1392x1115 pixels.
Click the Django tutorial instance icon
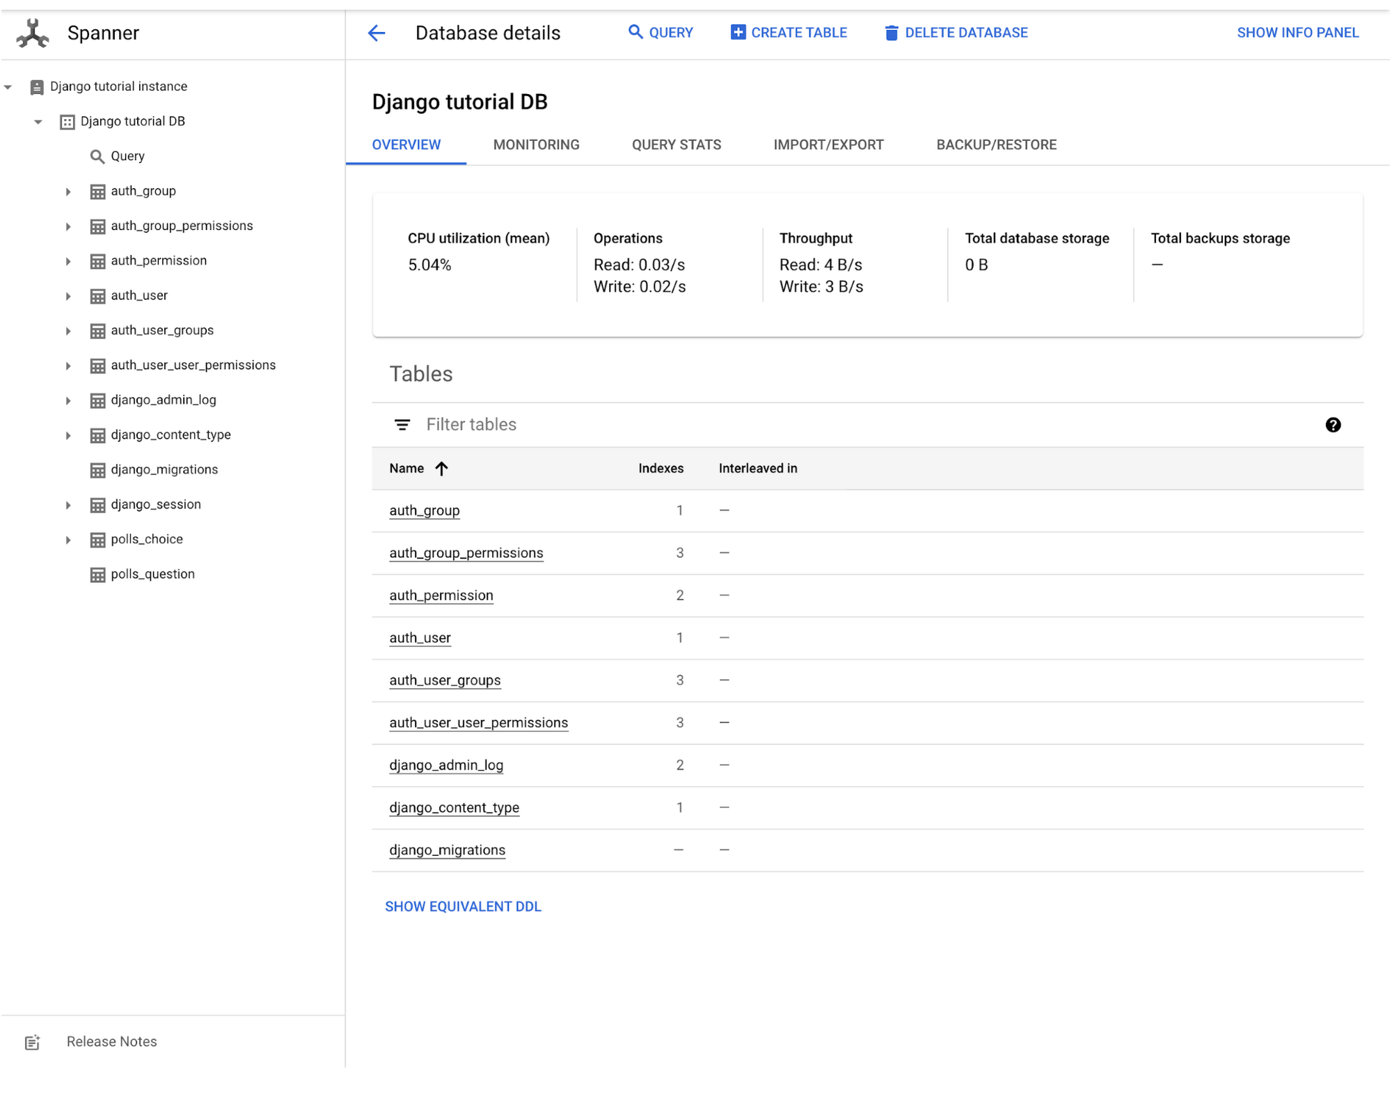coord(37,87)
